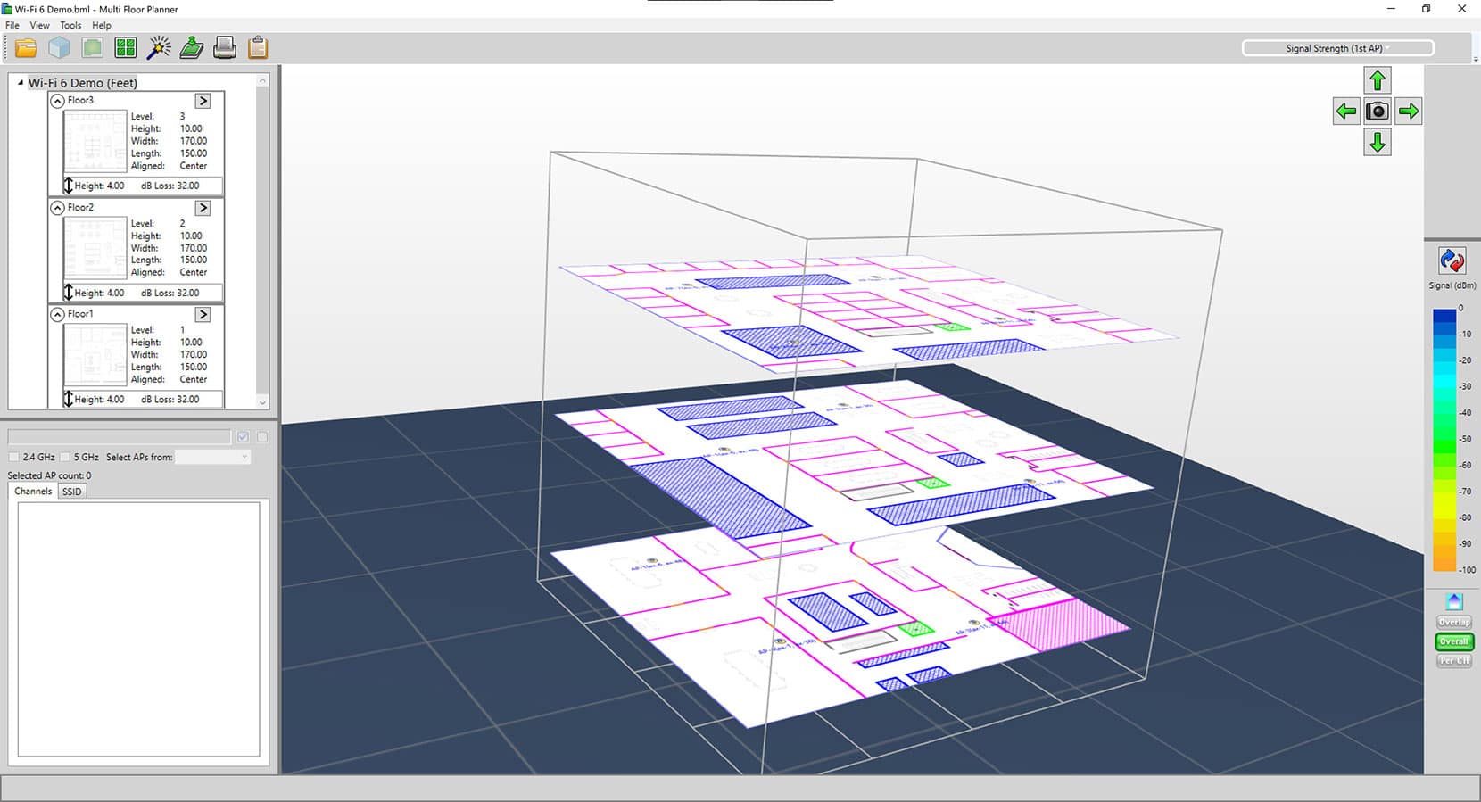1481x802 pixels.
Task: Click the magic wand toolbar icon
Action: [x=159, y=48]
